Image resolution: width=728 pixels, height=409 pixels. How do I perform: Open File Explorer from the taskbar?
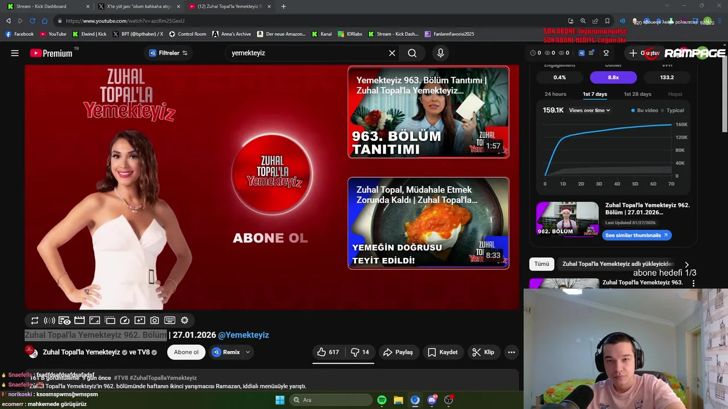tap(398, 400)
